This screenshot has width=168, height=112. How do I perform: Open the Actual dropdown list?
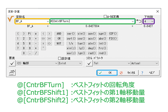(x=156, y=63)
